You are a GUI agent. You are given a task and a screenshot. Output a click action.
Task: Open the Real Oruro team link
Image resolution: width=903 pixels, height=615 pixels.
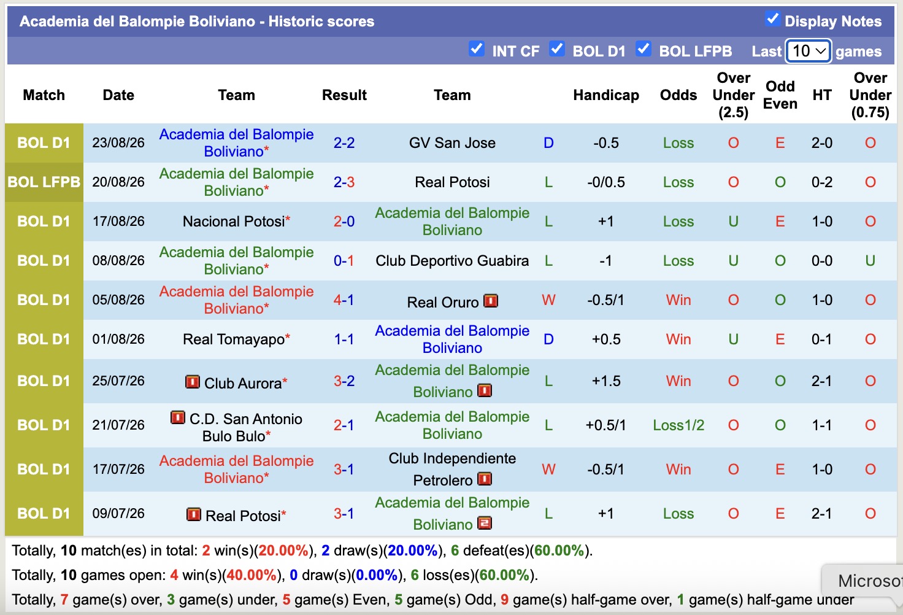pos(443,302)
